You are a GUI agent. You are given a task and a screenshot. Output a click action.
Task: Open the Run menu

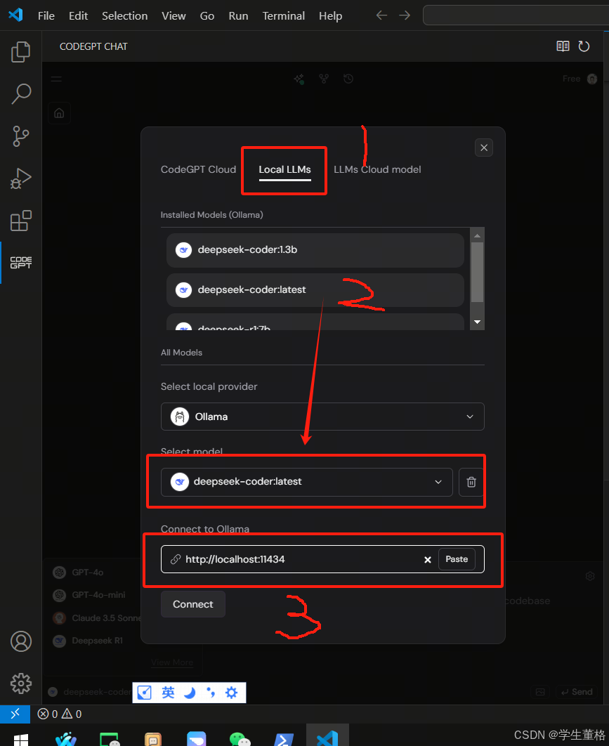click(238, 15)
